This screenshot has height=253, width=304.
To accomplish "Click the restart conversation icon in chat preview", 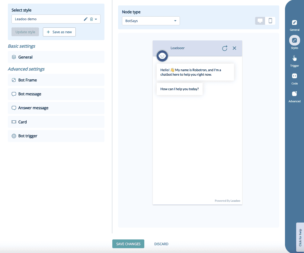I will coord(225,48).
